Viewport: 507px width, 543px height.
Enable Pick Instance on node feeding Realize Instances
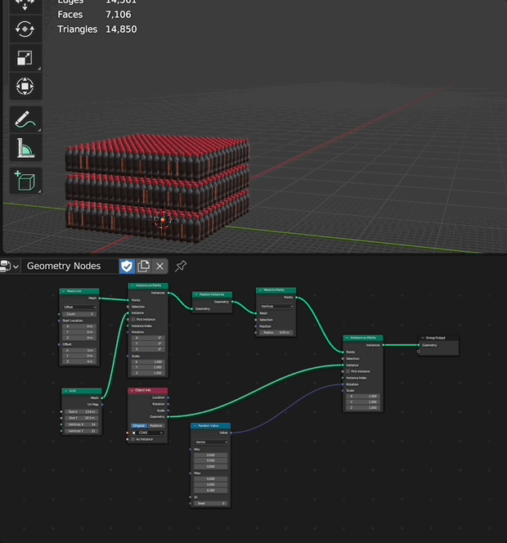pos(133,319)
